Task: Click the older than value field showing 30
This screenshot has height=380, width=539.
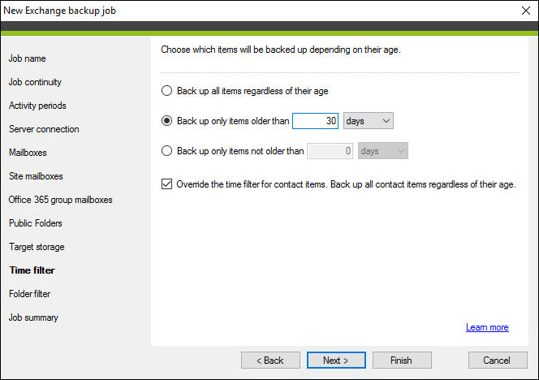Action: pos(315,121)
